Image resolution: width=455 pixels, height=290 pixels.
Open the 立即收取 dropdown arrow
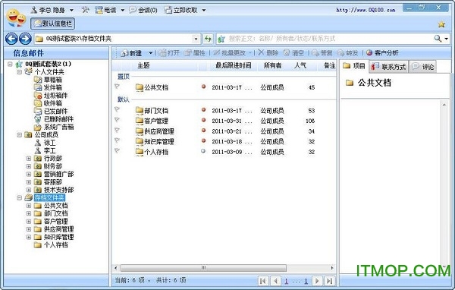click(204, 10)
